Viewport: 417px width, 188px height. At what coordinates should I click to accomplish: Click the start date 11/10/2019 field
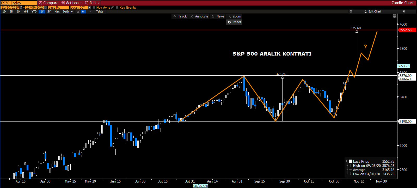(x=10, y=8)
